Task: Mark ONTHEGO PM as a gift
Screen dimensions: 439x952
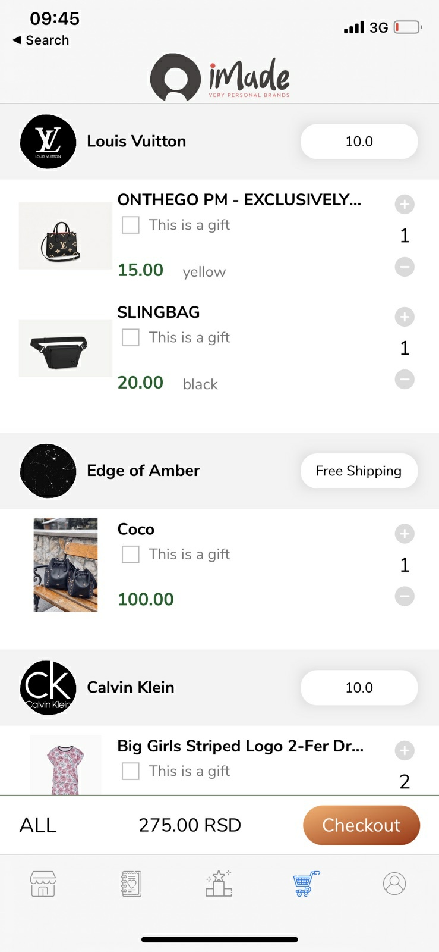Action: pyautogui.click(x=131, y=225)
